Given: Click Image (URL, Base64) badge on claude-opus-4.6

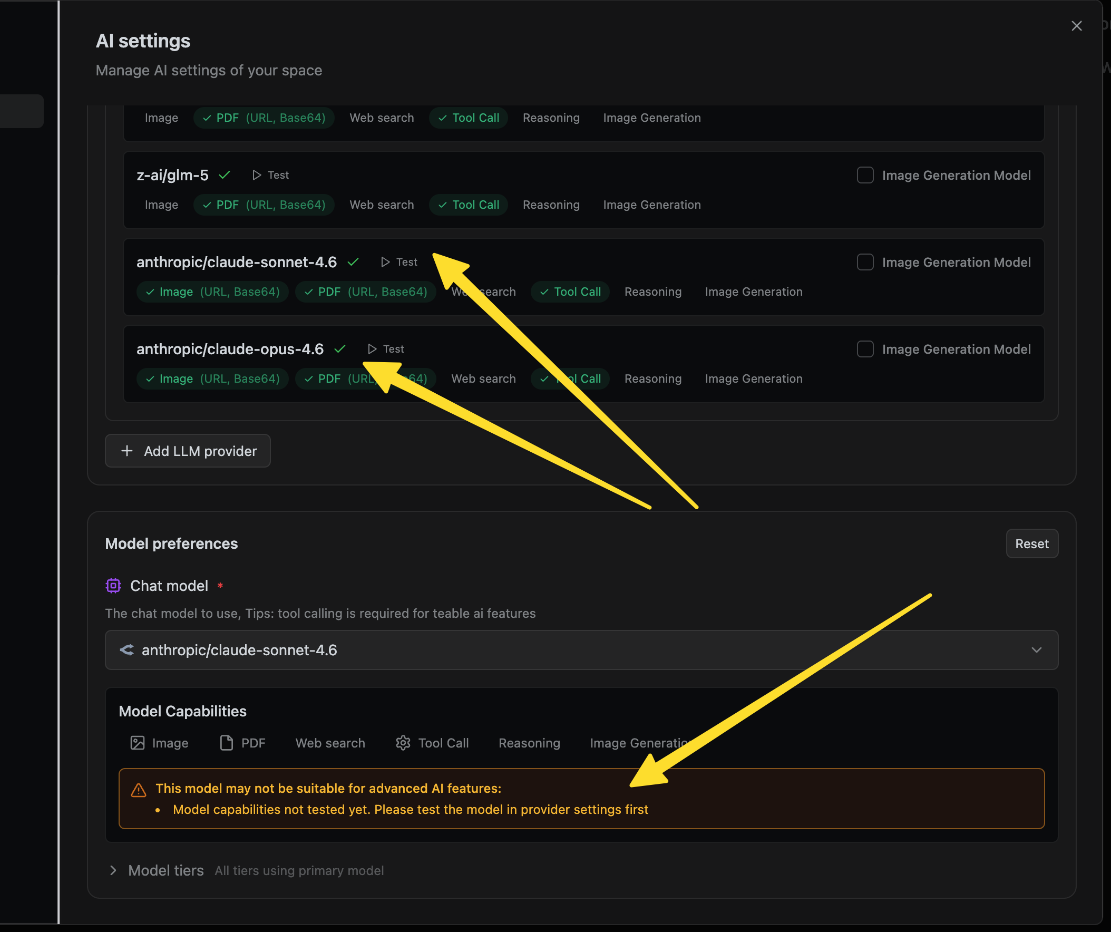Looking at the screenshot, I should coord(212,378).
